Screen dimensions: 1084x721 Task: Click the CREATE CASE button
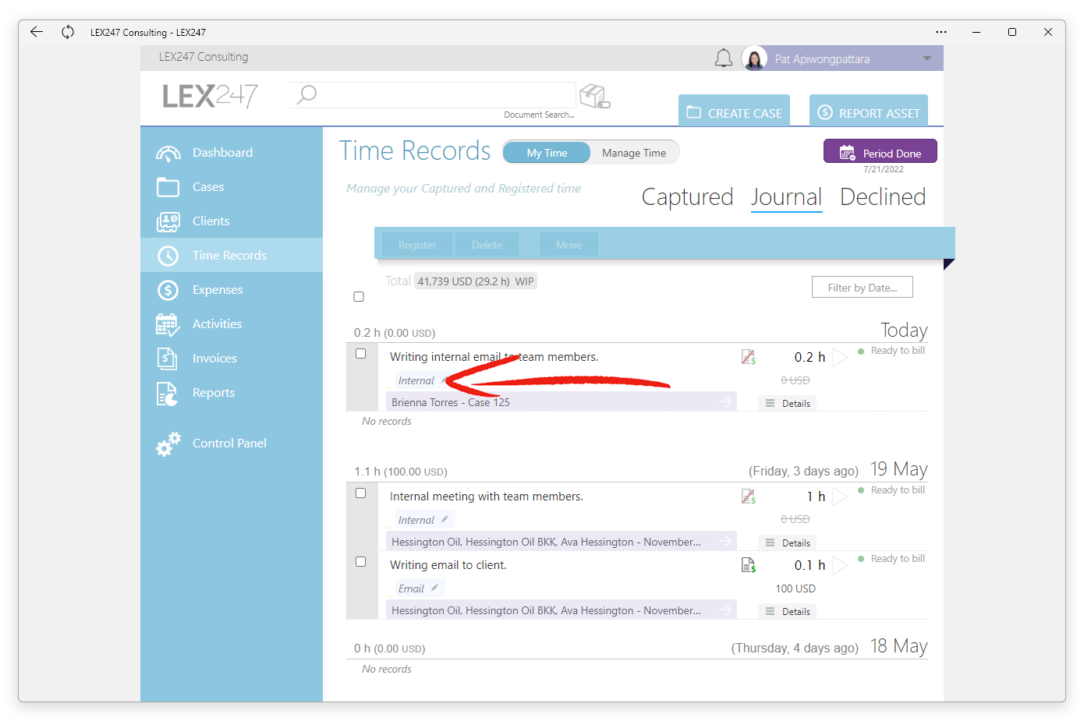(x=734, y=110)
